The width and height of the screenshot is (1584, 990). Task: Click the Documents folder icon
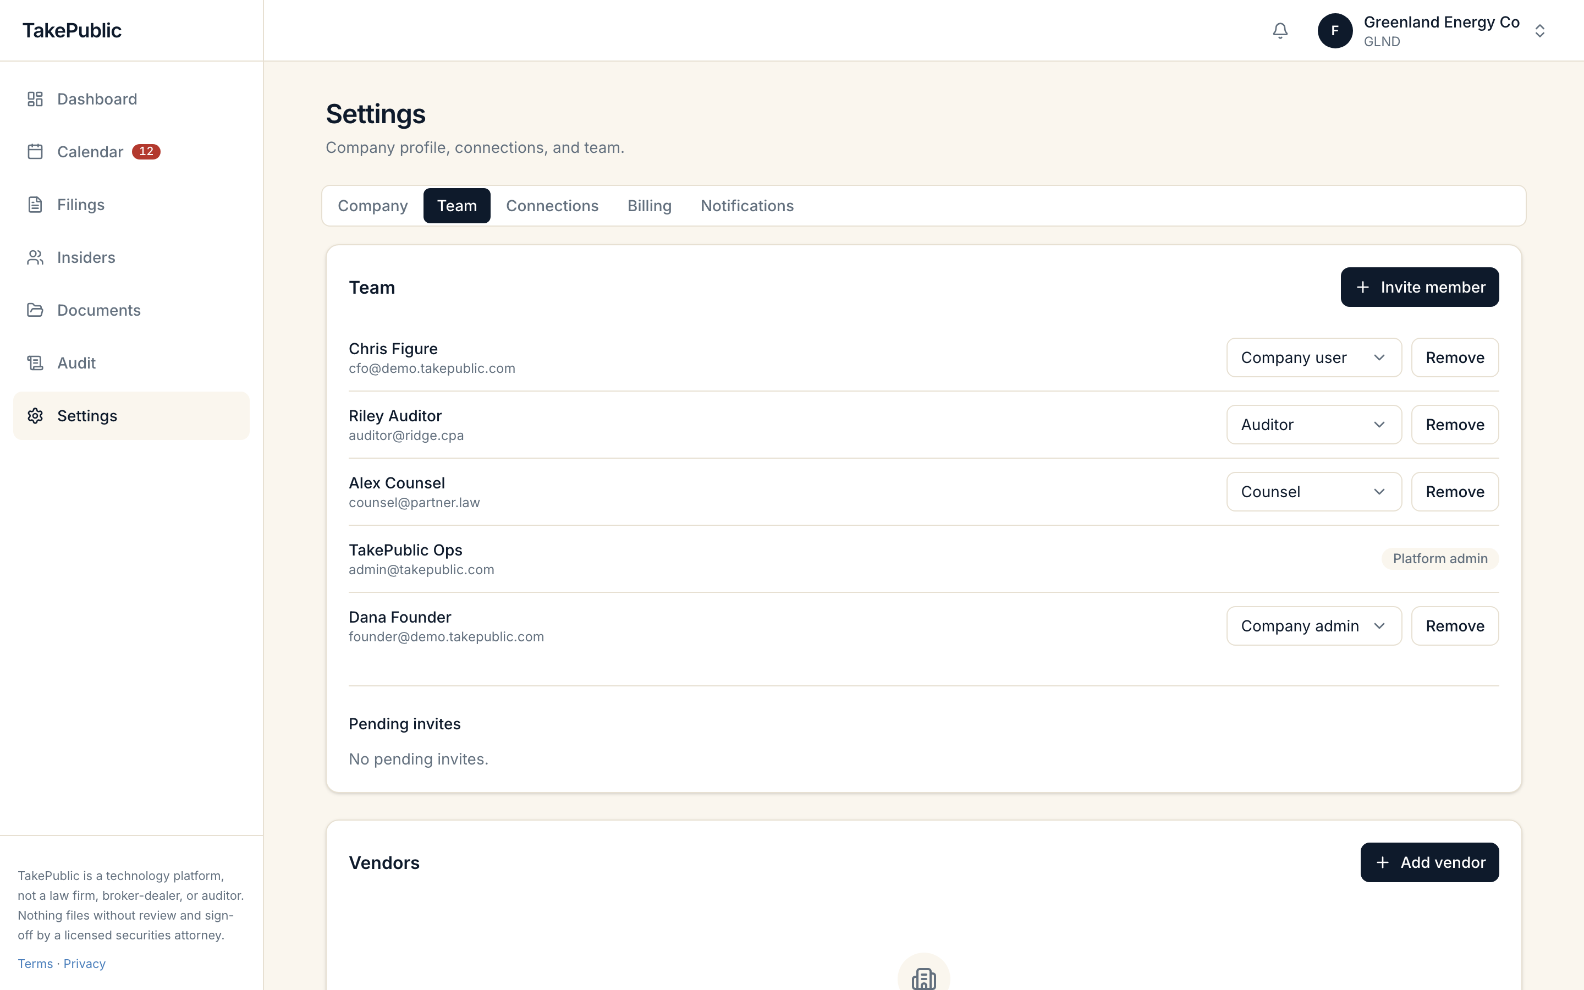(x=35, y=310)
